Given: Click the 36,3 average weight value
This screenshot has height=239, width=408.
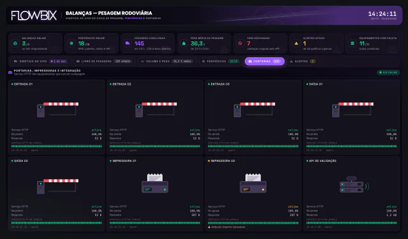Looking at the screenshot, I should tap(197, 43).
